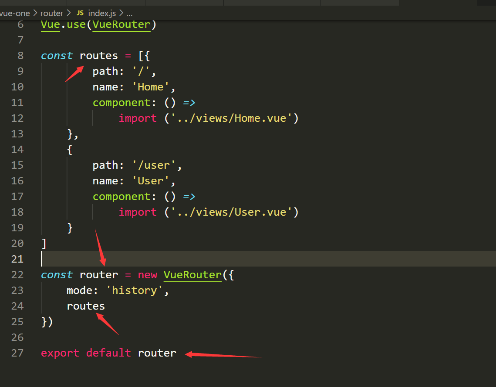Click the 'User' name string on line 16

click(151, 181)
